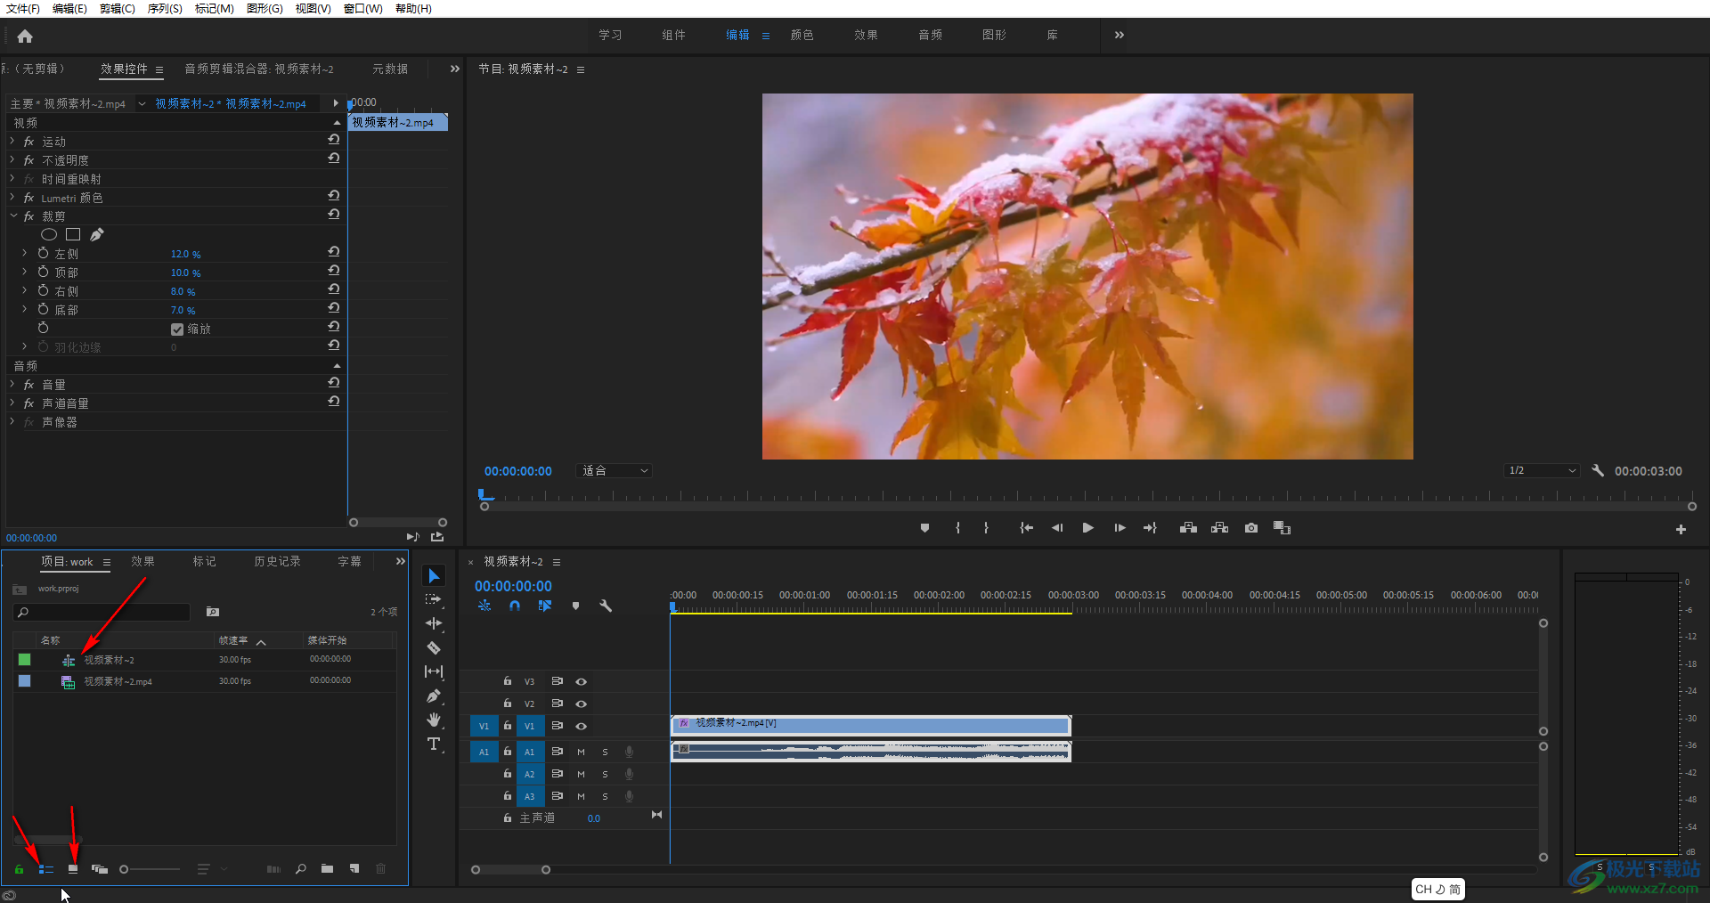
Task: Click the Lift button
Action: pos(1188,528)
